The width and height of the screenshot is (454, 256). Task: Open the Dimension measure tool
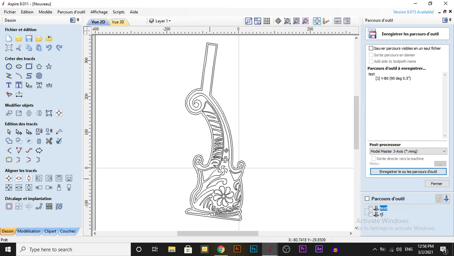(19, 95)
